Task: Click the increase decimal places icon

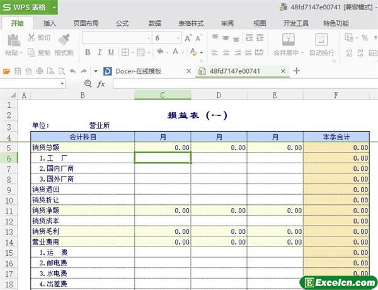Action: [x=348, y=53]
